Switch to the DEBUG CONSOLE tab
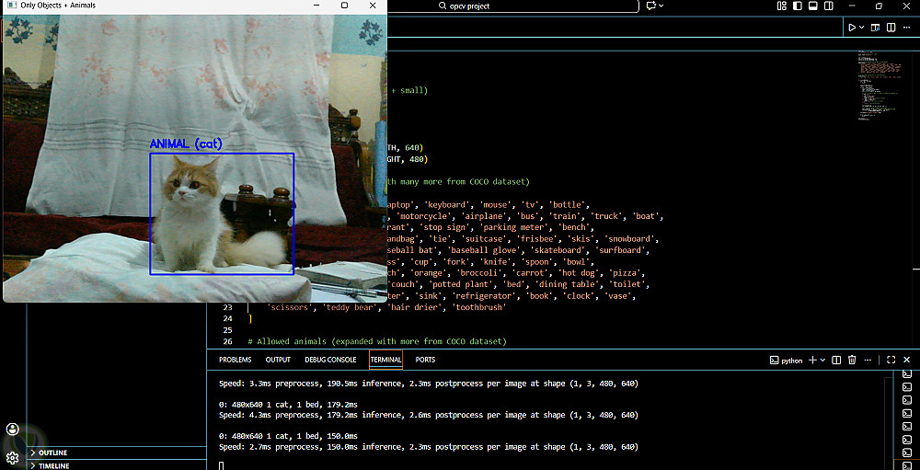The image size is (920, 470). pyautogui.click(x=330, y=360)
